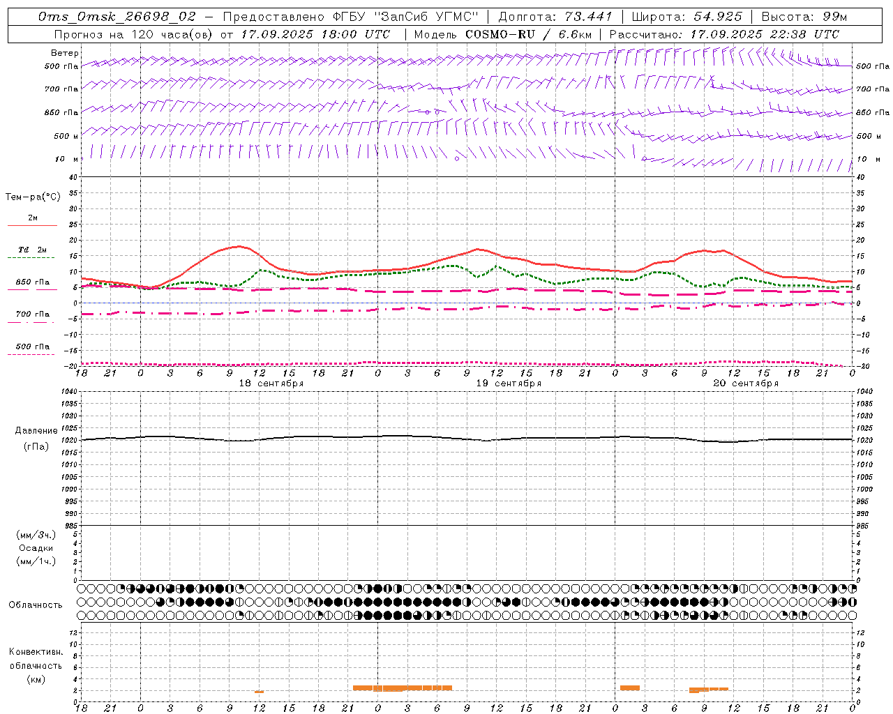The height and width of the screenshot is (714, 893).
Task: Click the latitude value Широта: 54.925
Action: point(686,17)
